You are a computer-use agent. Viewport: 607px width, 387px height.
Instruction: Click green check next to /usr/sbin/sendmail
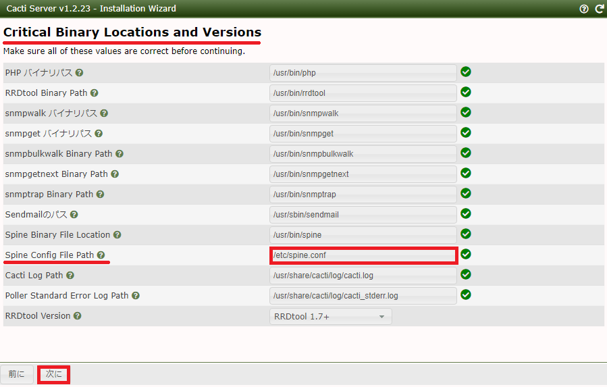pos(466,213)
